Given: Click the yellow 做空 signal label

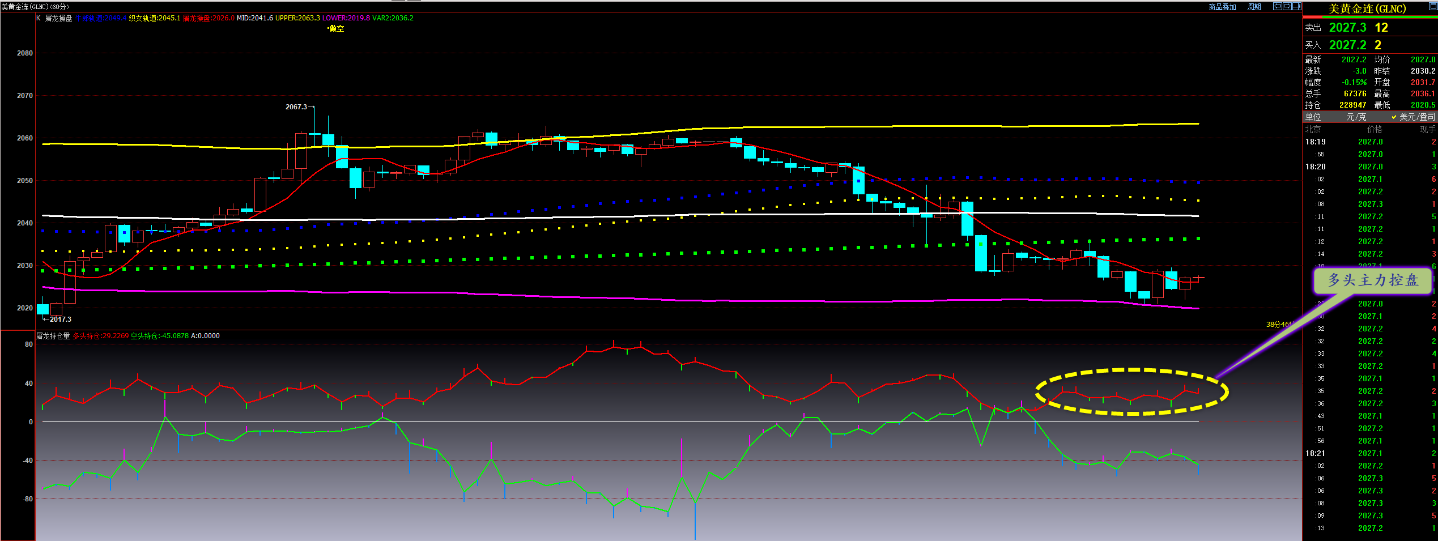Looking at the screenshot, I should 336,28.
